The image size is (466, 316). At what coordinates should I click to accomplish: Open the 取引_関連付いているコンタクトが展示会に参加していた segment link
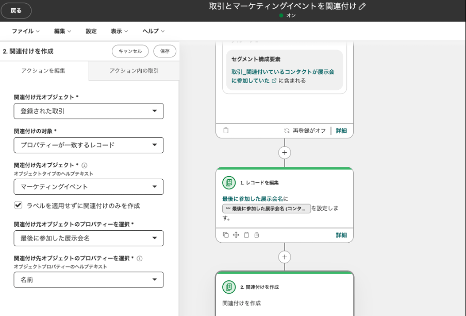coord(282,76)
